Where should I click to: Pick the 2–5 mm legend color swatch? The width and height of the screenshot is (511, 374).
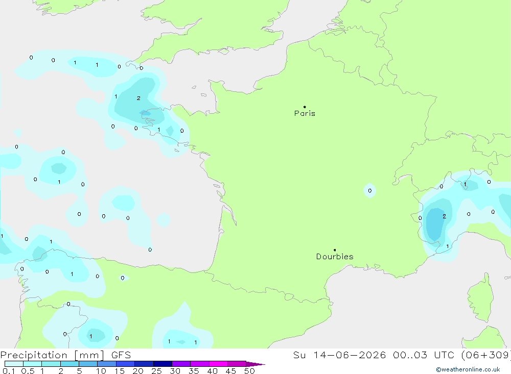click(x=69, y=364)
